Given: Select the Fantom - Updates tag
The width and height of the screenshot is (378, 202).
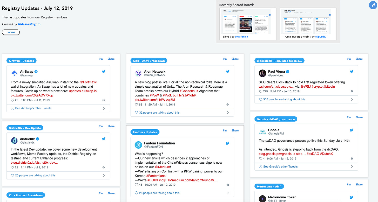Looking at the screenshot, I should click(x=145, y=132).
